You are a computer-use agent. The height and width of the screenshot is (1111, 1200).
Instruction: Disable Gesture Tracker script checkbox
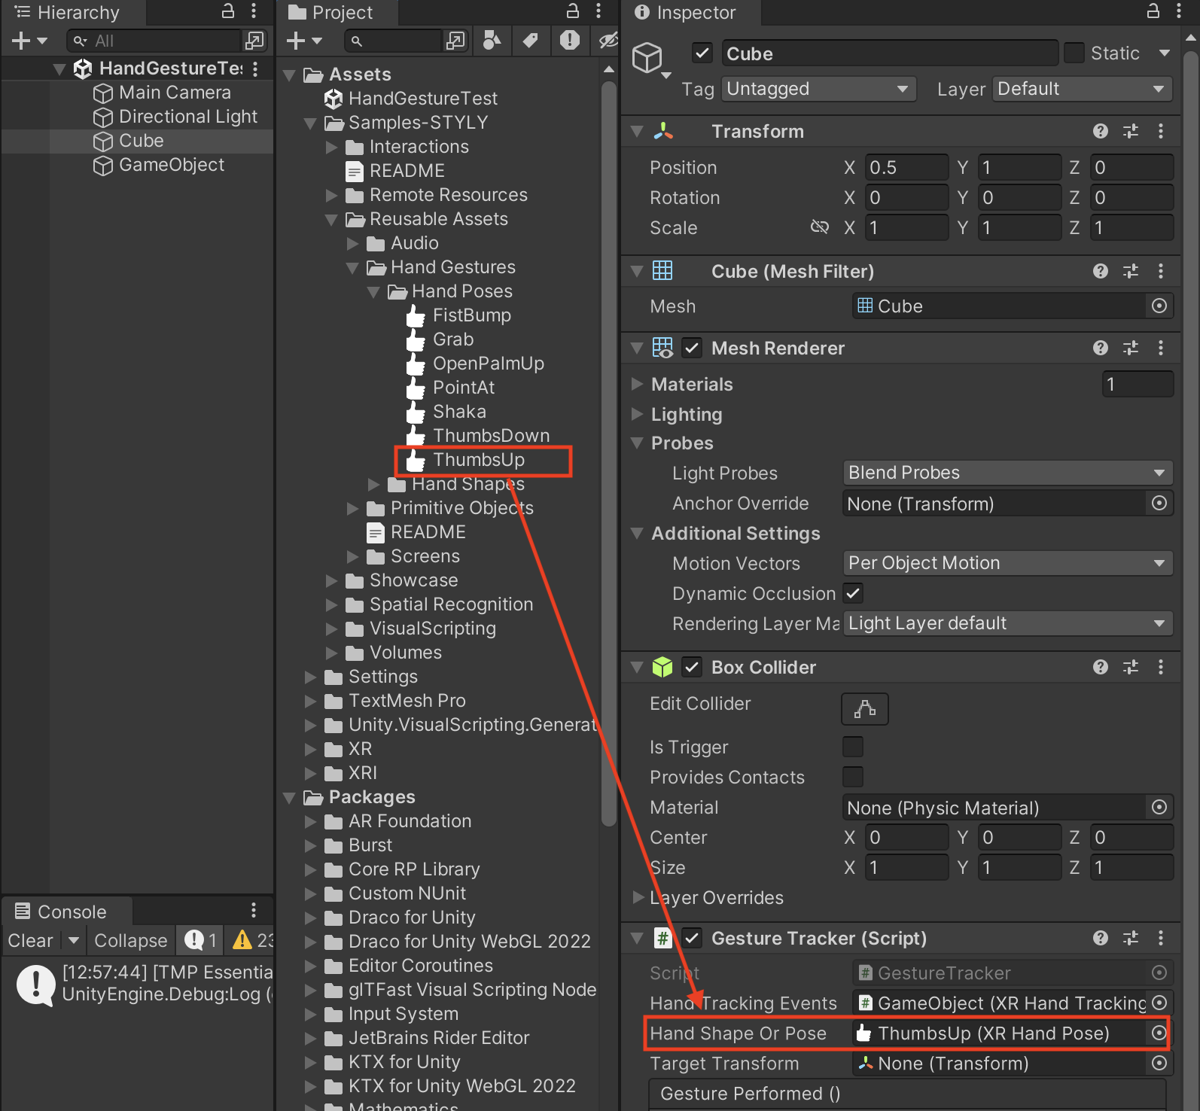pos(692,938)
